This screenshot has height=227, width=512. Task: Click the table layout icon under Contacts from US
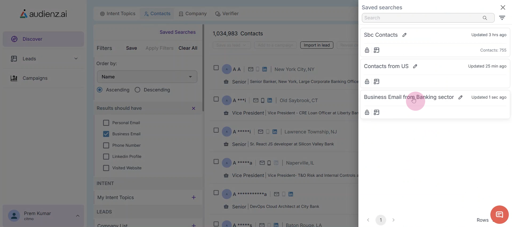(x=377, y=82)
